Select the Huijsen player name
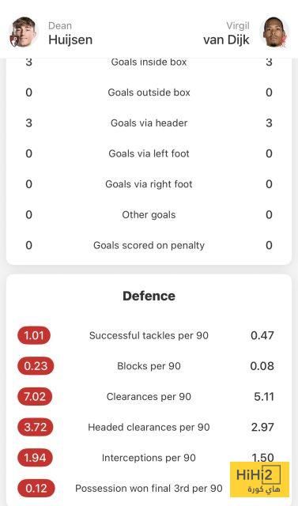 (70, 40)
